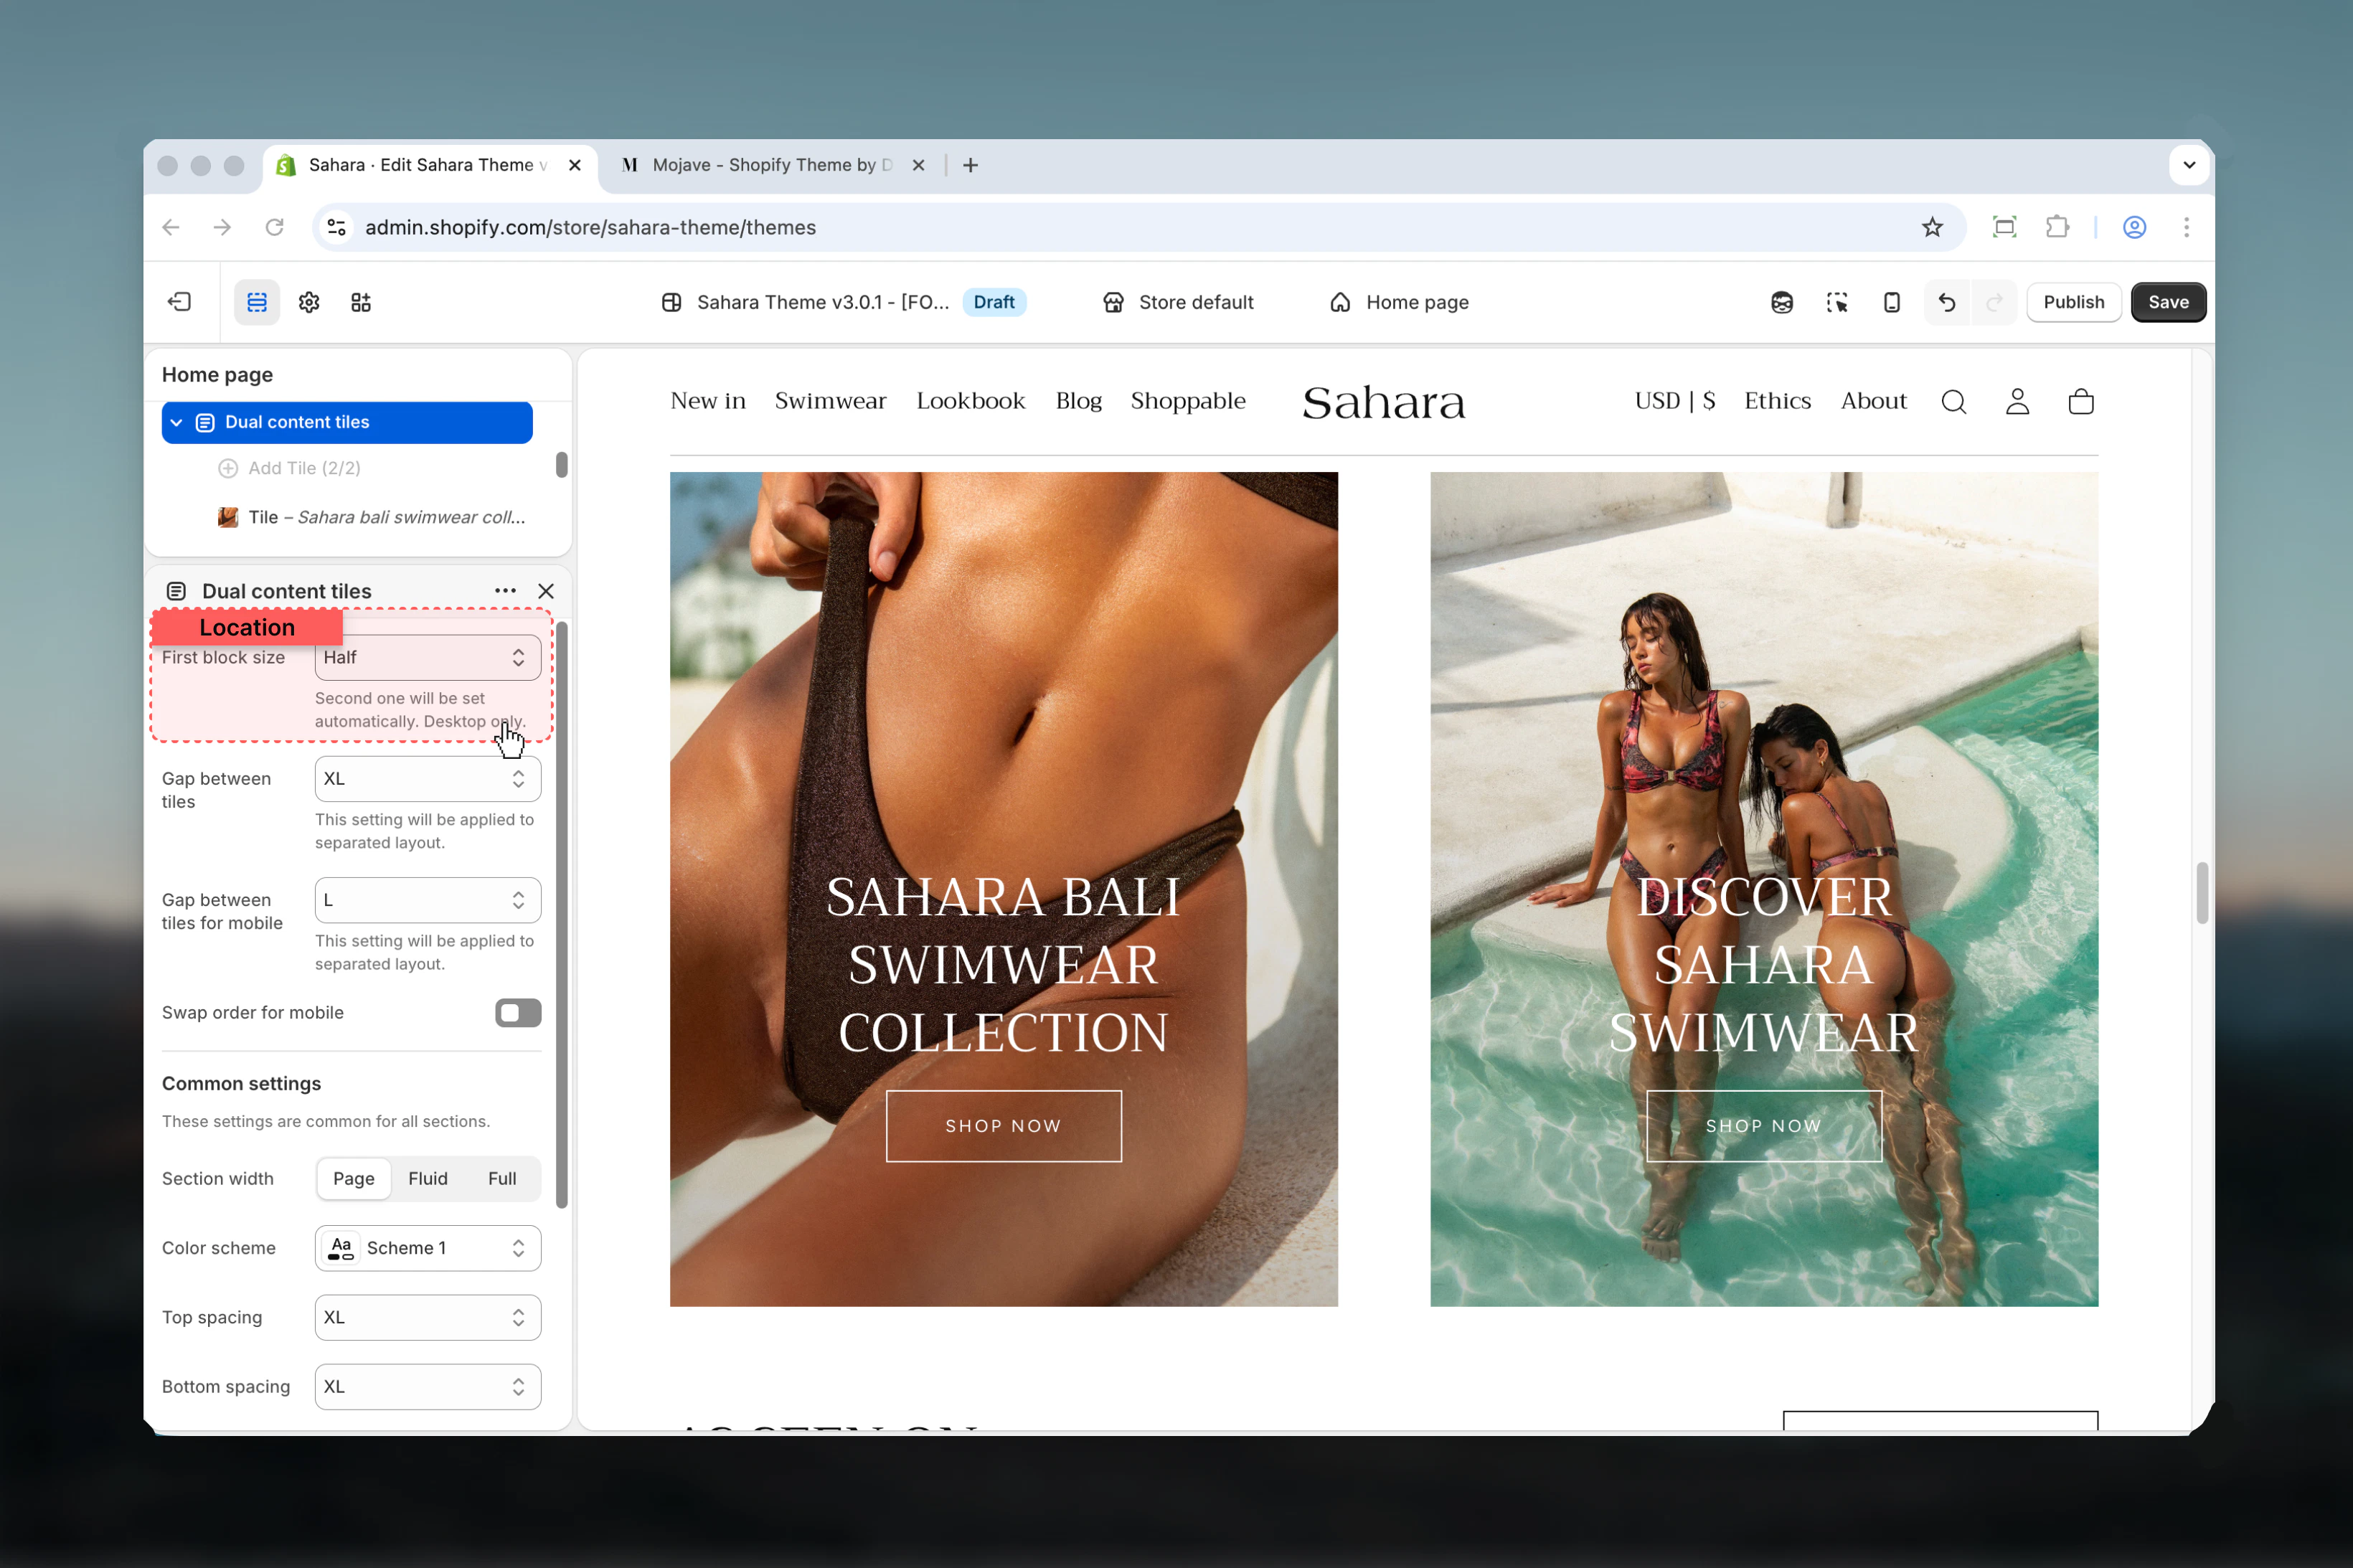Image resolution: width=2353 pixels, height=1568 pixels.
Task: Click the Add Tile (2/2) item
Action: click(290, 468)
